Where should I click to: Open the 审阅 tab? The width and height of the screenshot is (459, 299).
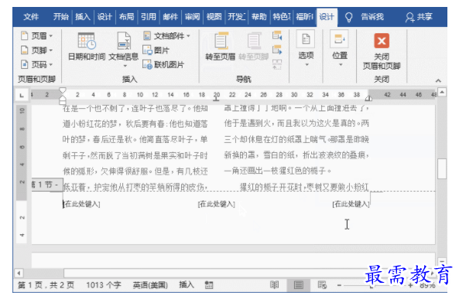[192, 17]
